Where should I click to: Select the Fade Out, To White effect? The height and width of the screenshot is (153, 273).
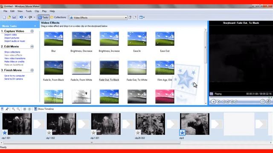click(x=137, y=68)
